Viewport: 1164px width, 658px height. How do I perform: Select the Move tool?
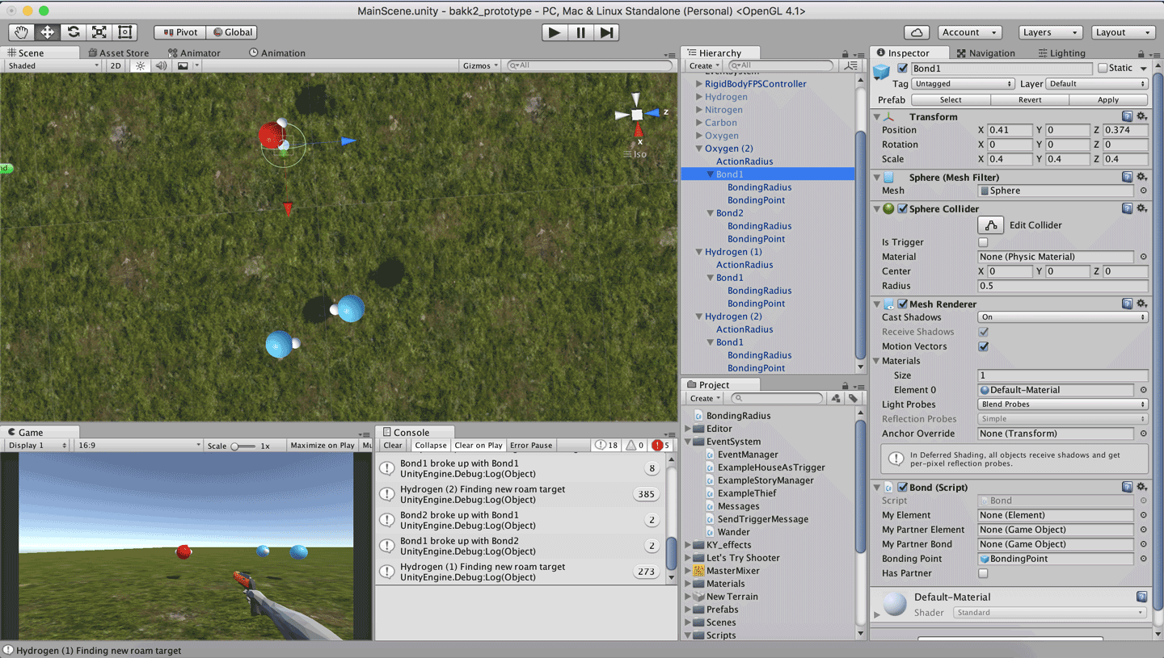pos(48,32)
